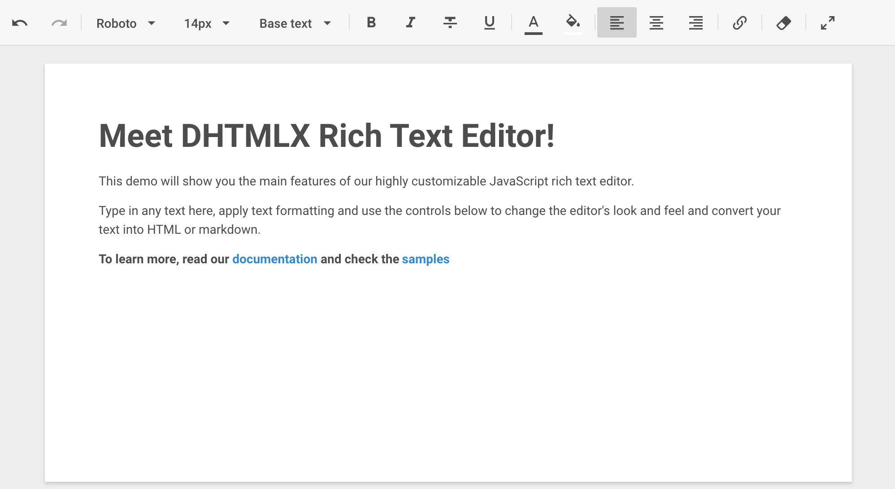The image size is (895, 489).
Task: Click the words 'and check the'
Action: [360, 259]
